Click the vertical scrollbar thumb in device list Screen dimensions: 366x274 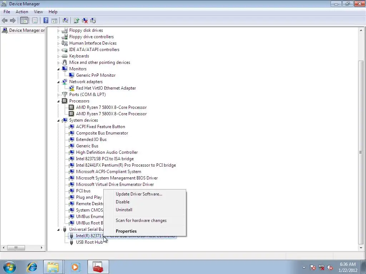(361, 152)
